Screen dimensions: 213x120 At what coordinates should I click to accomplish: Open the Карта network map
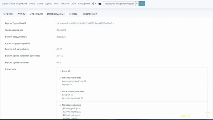40,4
